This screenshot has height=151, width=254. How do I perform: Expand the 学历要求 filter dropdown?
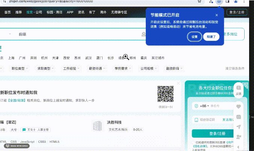click(122, 68)
